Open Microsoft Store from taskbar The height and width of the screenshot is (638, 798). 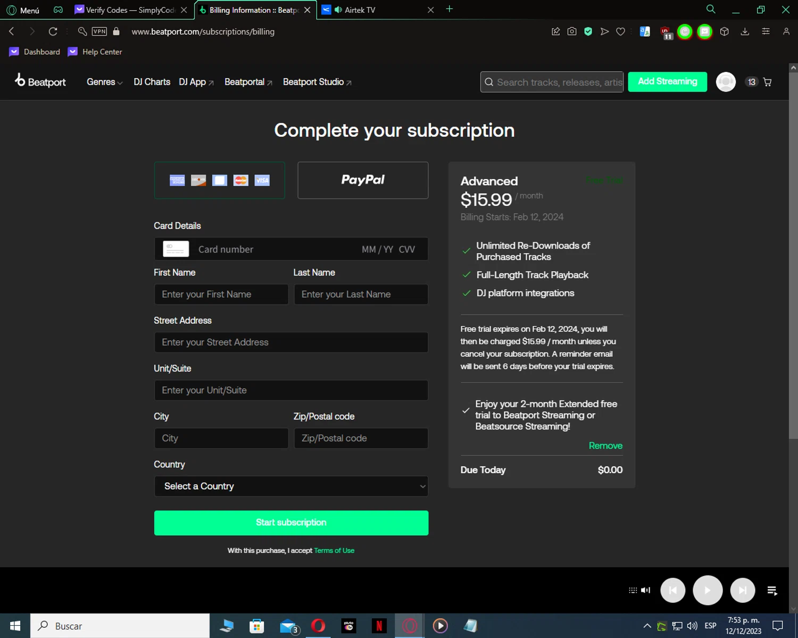pos(257,626)
